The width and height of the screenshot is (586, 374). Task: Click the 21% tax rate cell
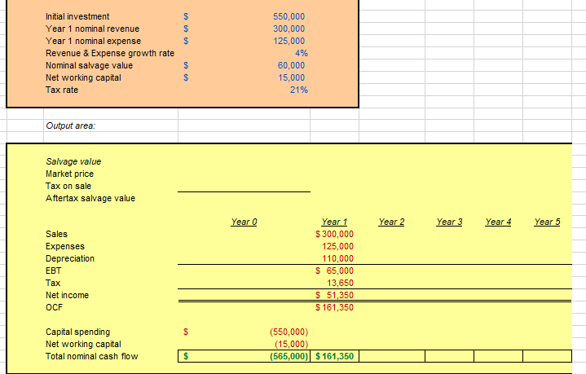tap(299, 90)
